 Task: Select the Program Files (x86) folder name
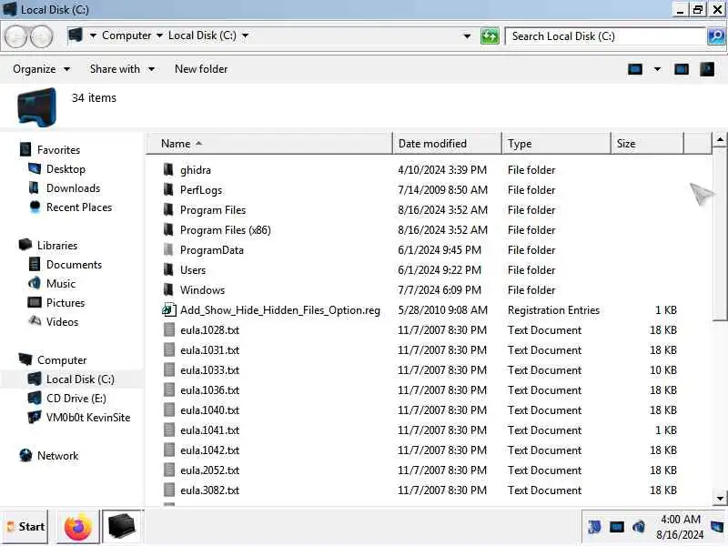coord(225,230)
